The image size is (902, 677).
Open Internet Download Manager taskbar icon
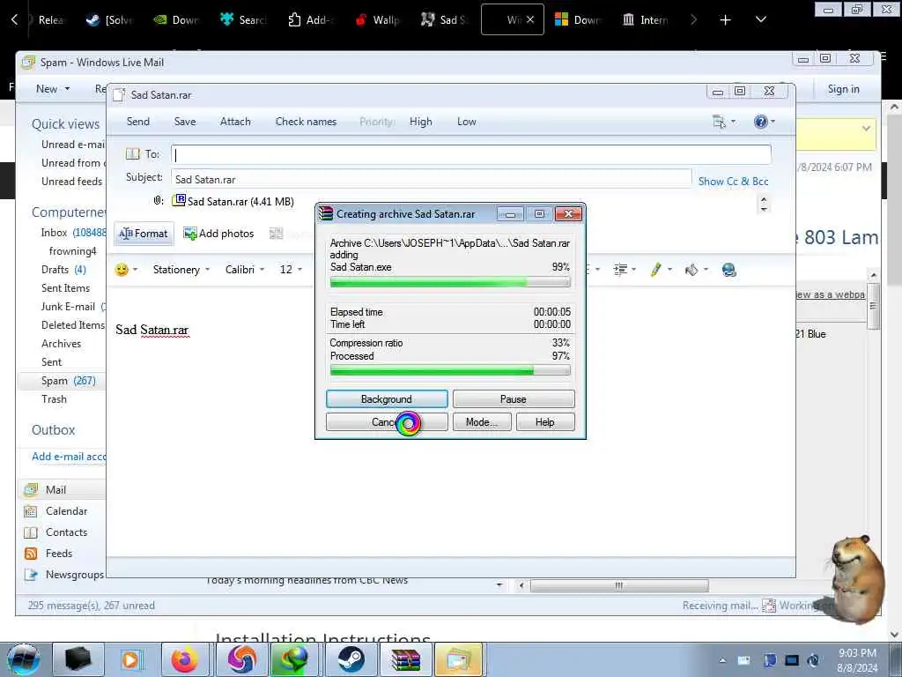293,659
